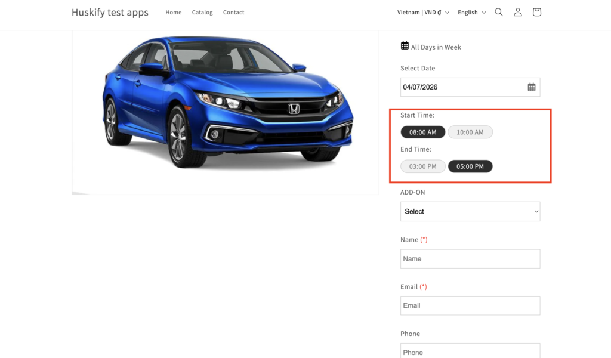Open the shopping cart icon
This screenshot has width=611, height=358.
point(536,12)
